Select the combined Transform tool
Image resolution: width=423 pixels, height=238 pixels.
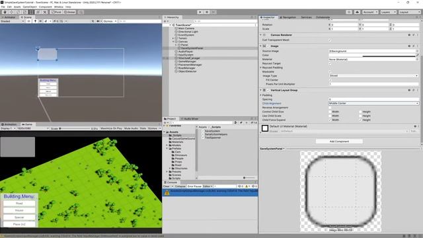click(x=38, y=12)
